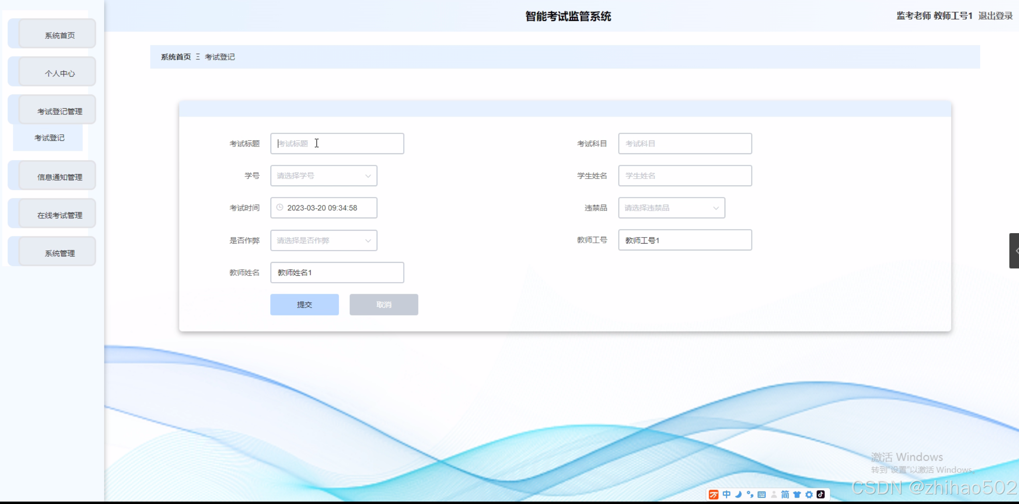The image size is (1019, 504).
Task: Click the 考试科目 input field
Action: 684,144
